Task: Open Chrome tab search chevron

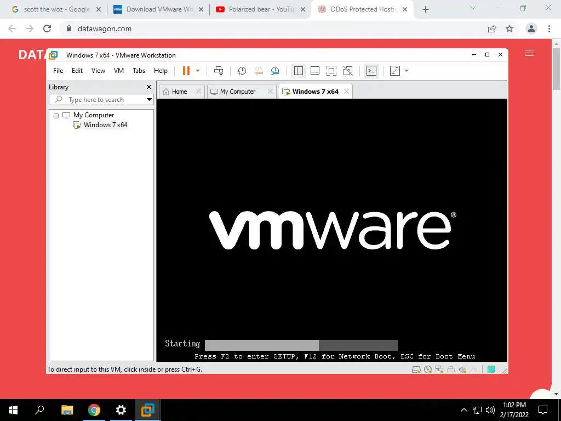Action: [473, 8]
